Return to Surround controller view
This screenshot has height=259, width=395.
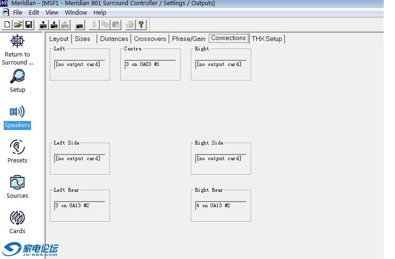point(17,50)
